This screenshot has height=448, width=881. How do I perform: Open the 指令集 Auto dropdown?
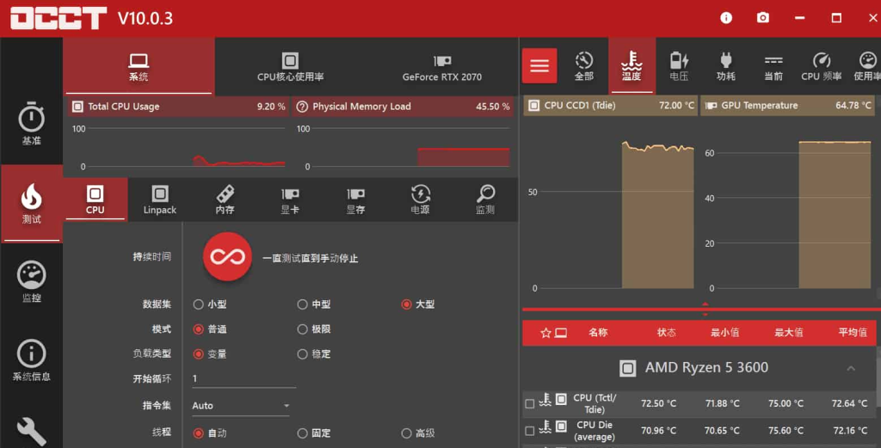241,406
